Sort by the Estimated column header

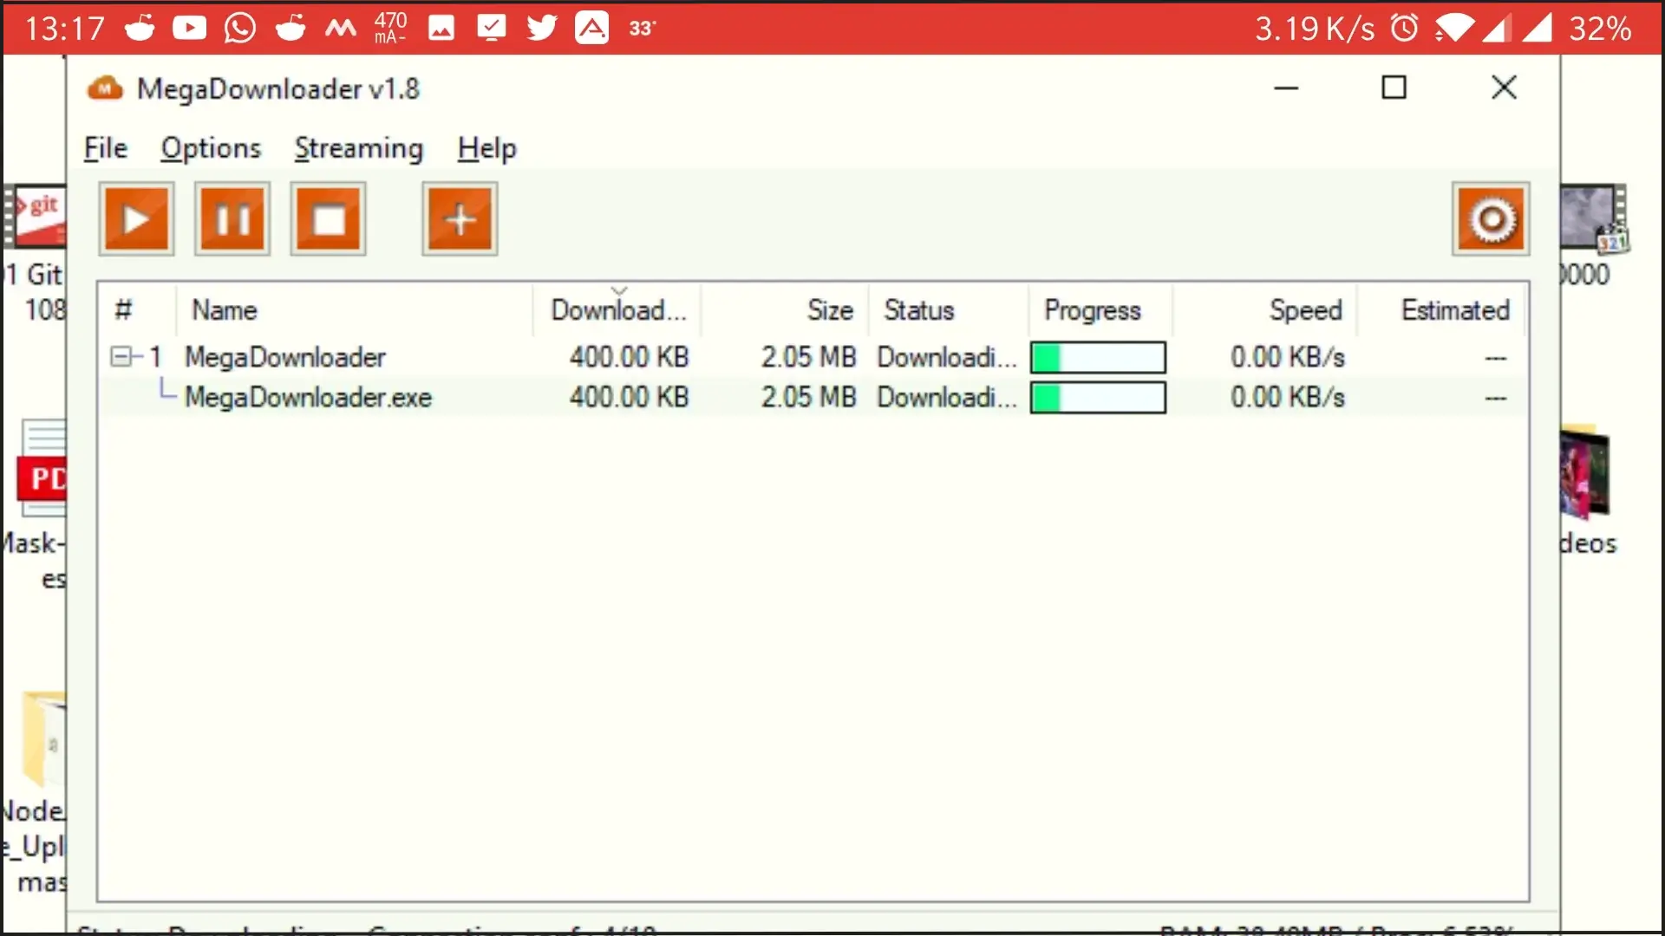(x=1440, y=310)
